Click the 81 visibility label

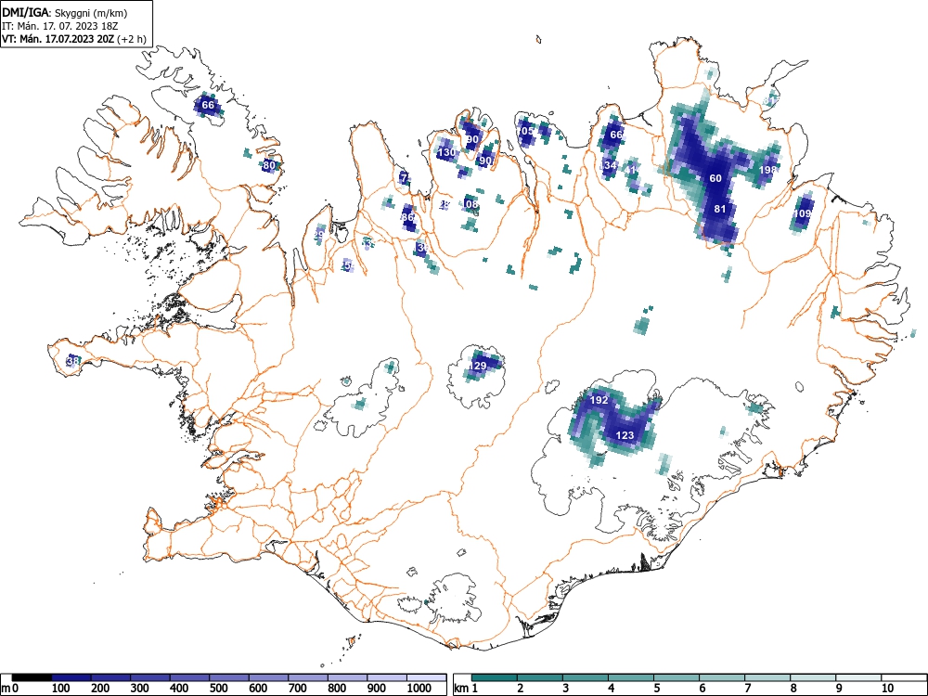click(720, 209)
